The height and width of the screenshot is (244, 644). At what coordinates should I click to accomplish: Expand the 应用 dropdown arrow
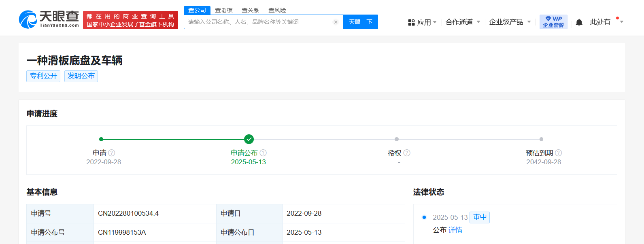pos(435,22)
